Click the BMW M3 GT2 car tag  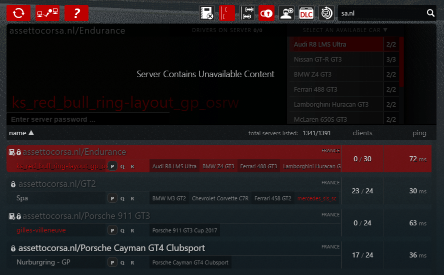(x=169, y=198)
